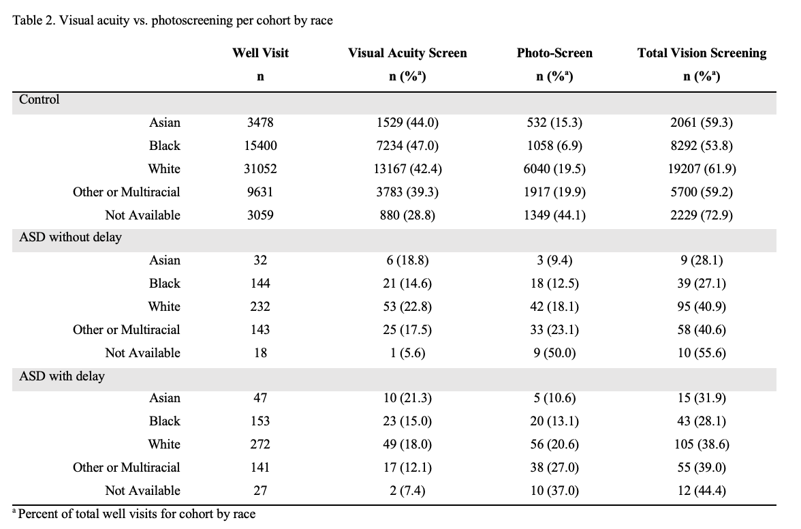
Task: Click the Total Vision Screening header
Action: [x=702, y=53]
